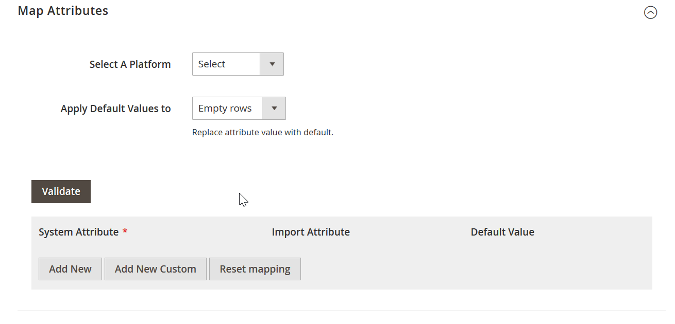The height and width of the screenshot is (324, 675).
Task: Click the Validate button
Action: 61,191
